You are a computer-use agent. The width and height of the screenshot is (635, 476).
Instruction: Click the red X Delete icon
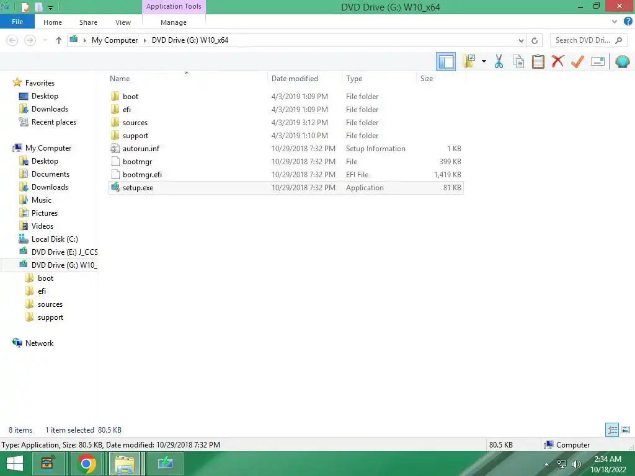[x=557, y=61]
